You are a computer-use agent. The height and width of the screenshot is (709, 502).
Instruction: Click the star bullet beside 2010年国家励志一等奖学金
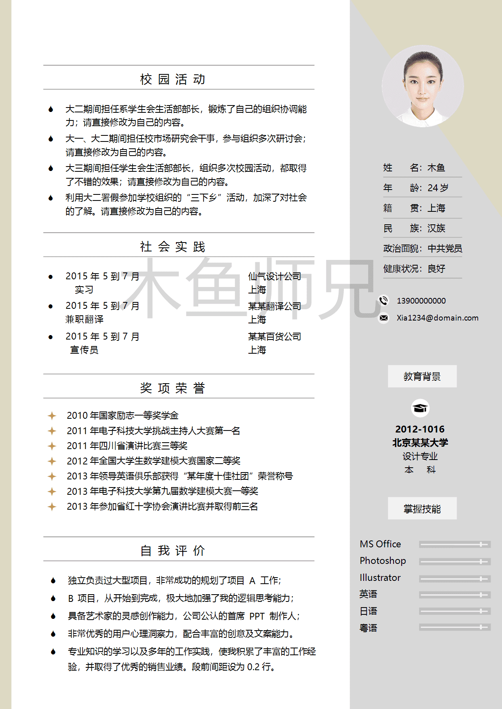point(52,416)
